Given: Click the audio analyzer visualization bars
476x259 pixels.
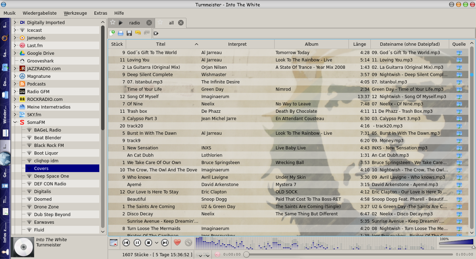Looking at the screenshot, I should pyautogui.click(x=316, y=244).
